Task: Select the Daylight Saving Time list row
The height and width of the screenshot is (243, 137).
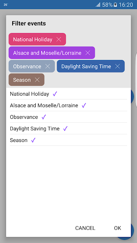Action: click(x=68, y=128)
